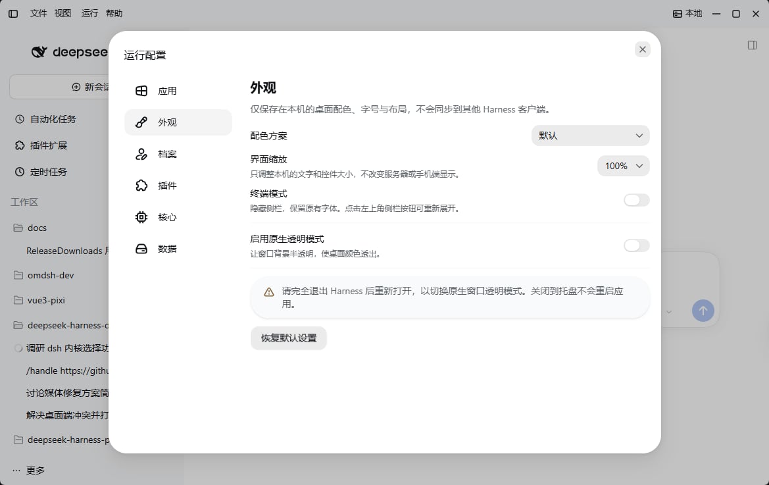Enable the 终端模式 switch

click(x=636, y=200)
